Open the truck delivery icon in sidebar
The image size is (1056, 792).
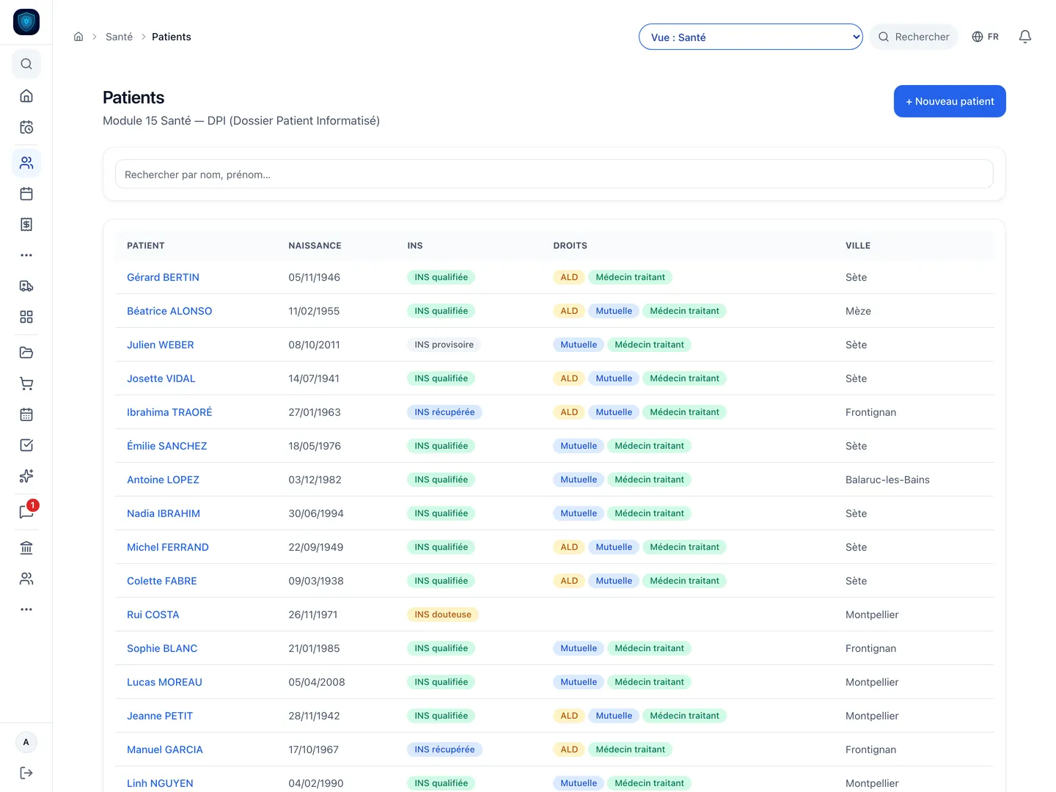[x=26, y=286]
